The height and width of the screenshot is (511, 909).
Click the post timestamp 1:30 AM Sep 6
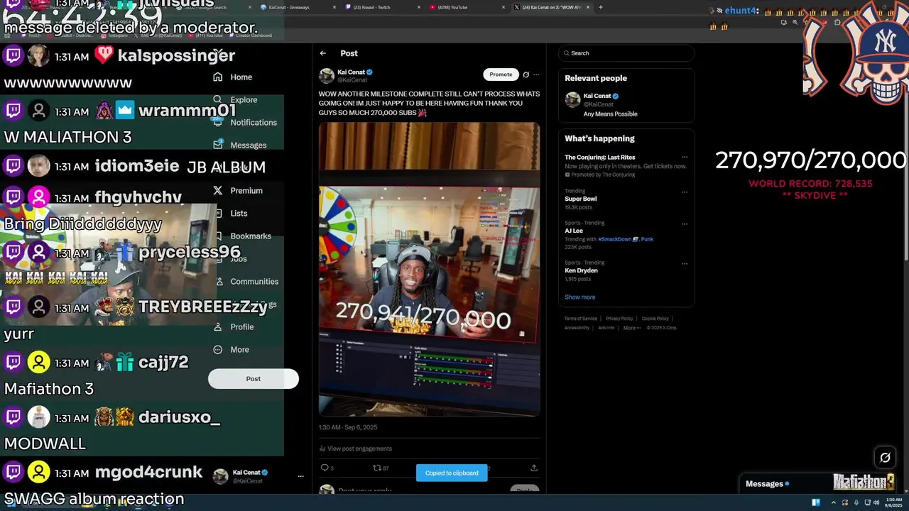coord(348,427)
